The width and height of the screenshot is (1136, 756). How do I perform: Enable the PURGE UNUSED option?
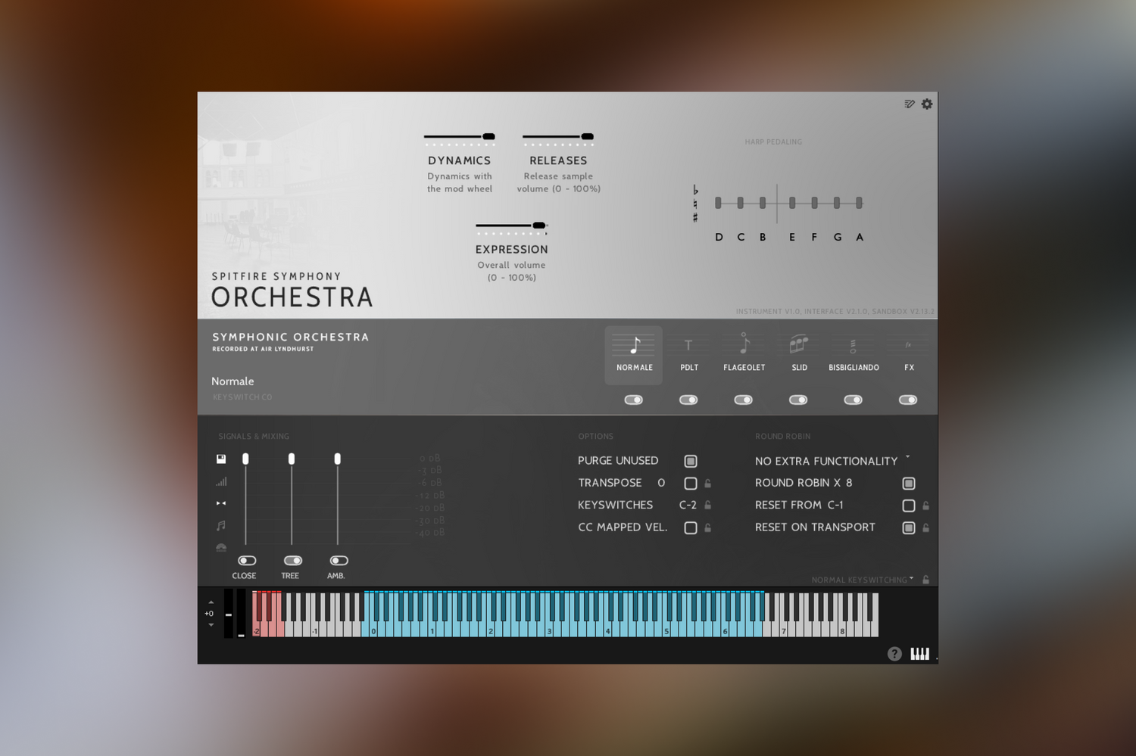click(x=689, y=460)
